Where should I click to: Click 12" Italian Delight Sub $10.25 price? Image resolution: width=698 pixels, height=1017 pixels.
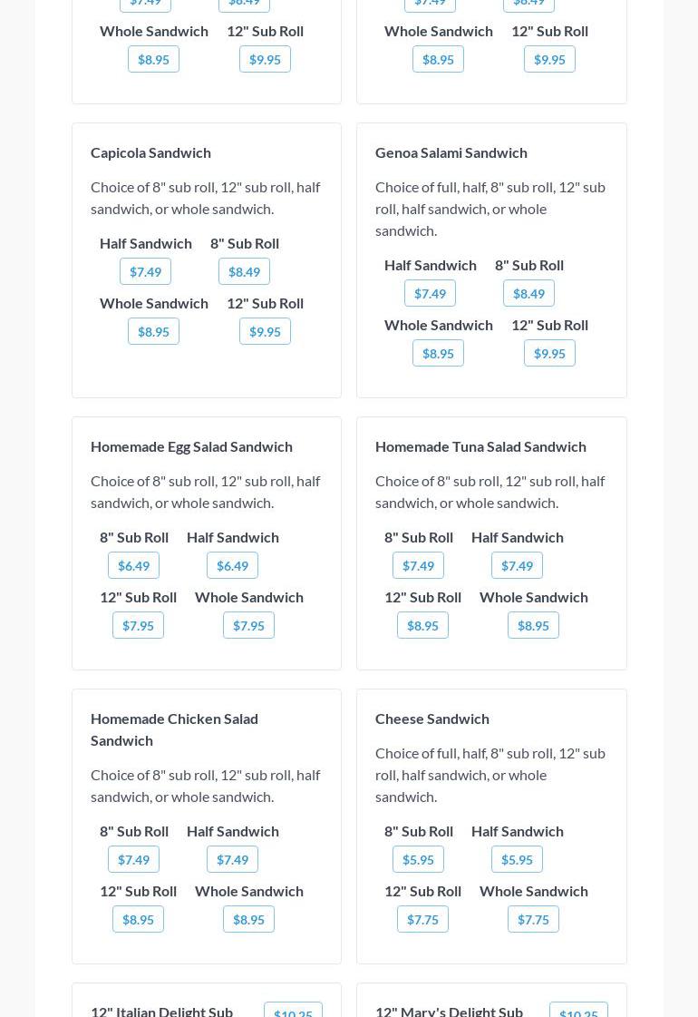(293, 1012)
